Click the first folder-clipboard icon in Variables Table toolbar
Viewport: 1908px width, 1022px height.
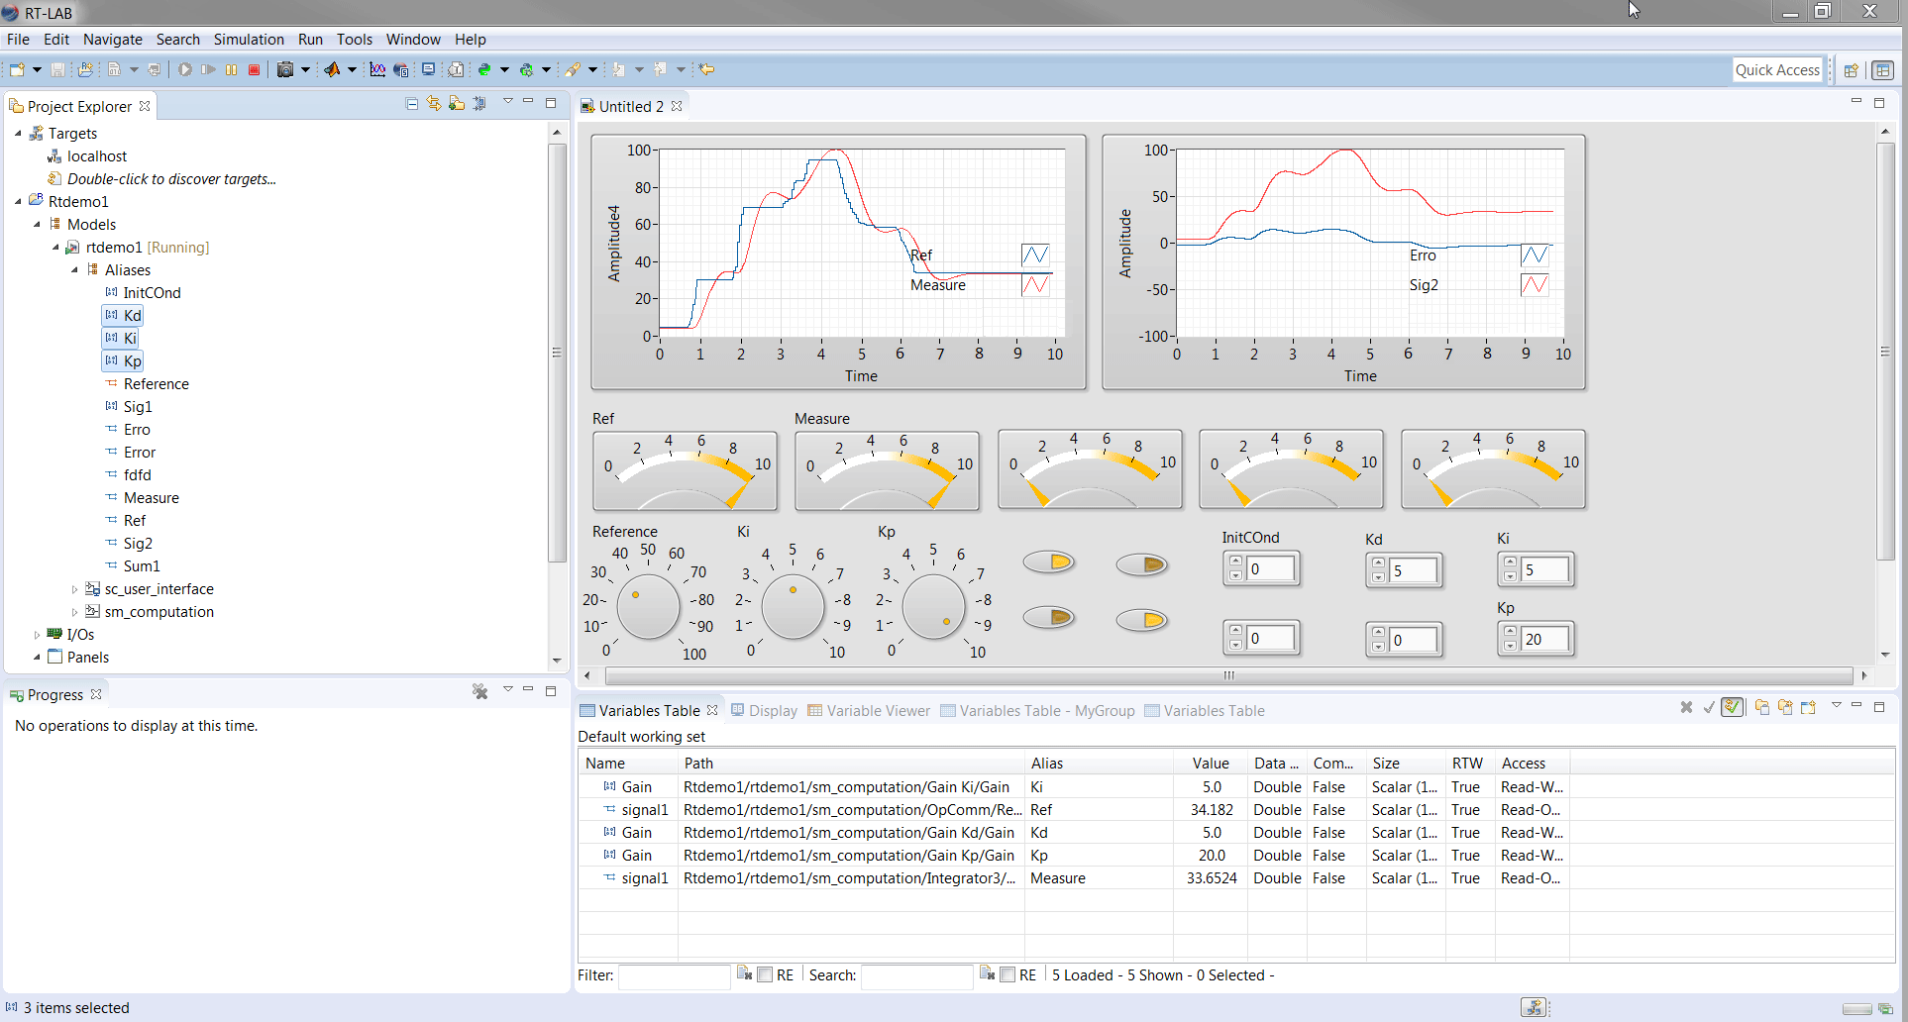[x=1761, y=707]
